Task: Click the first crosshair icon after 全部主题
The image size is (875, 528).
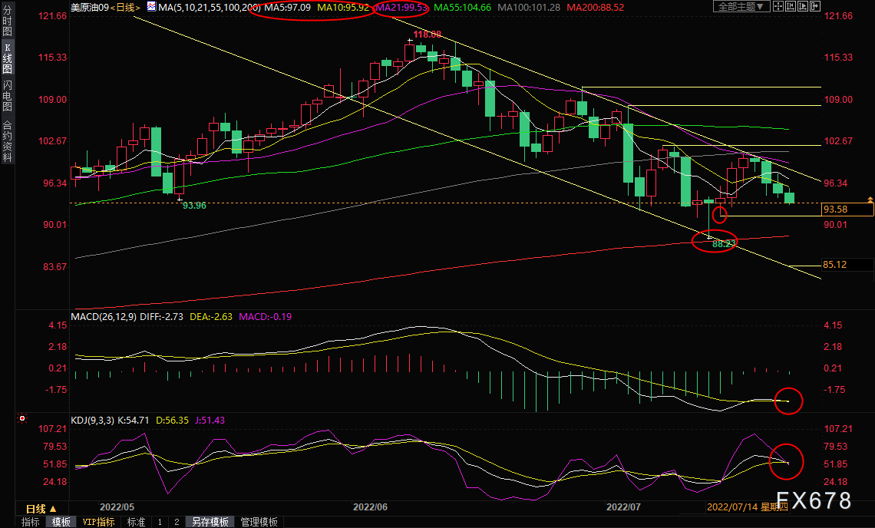Action: 780,7
